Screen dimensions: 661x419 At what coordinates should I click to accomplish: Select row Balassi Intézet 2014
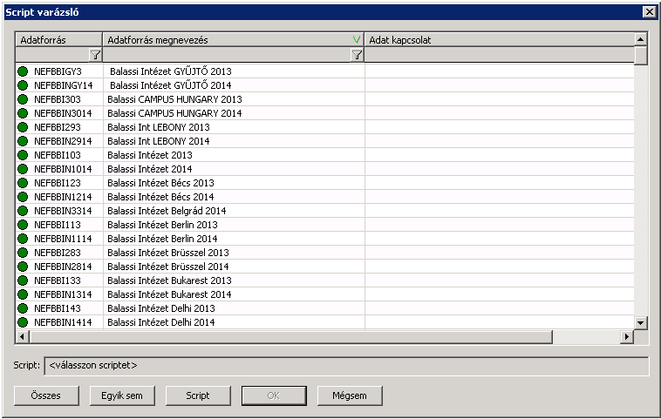coord(325,169)
